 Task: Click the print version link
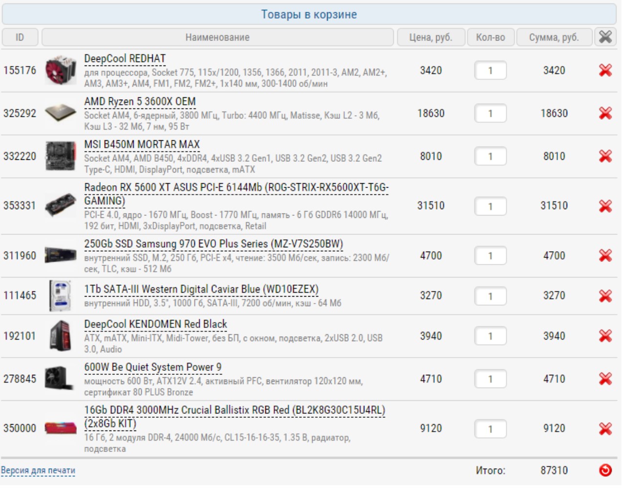(x=38, y=470)
